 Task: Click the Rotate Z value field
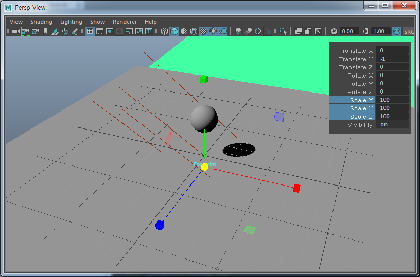coord(392,91)
